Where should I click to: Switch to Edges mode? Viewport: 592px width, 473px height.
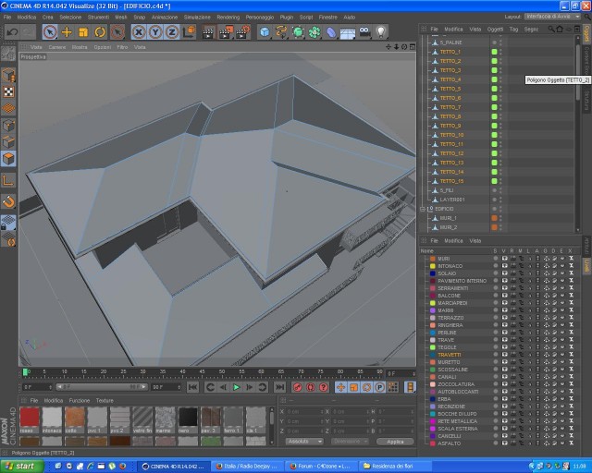(8, 142)
